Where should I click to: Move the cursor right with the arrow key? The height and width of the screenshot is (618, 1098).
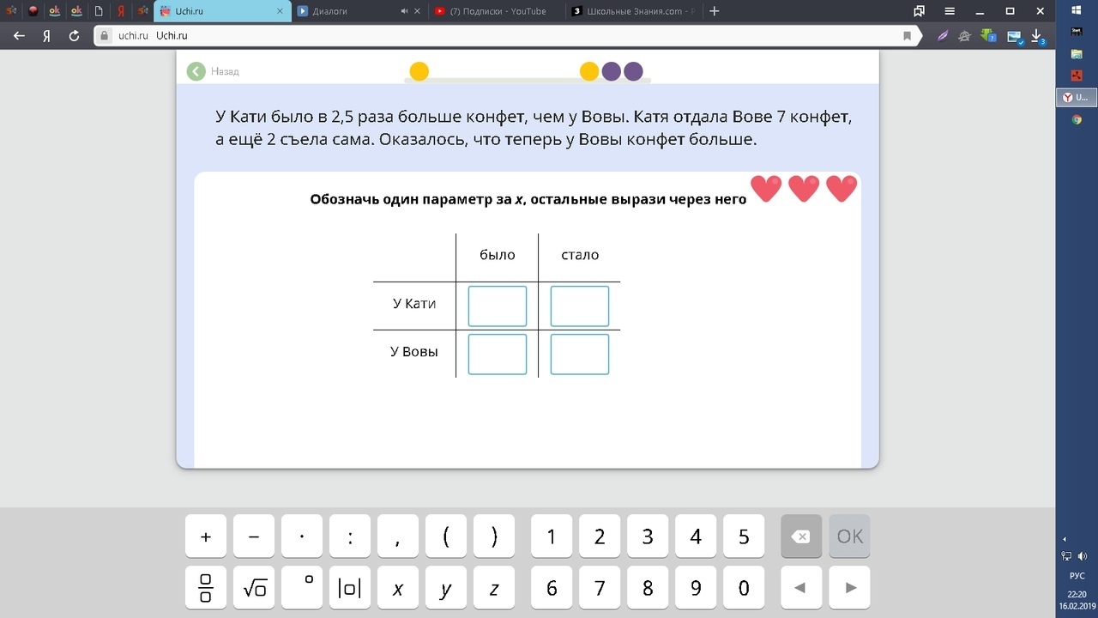click(850, 588)
